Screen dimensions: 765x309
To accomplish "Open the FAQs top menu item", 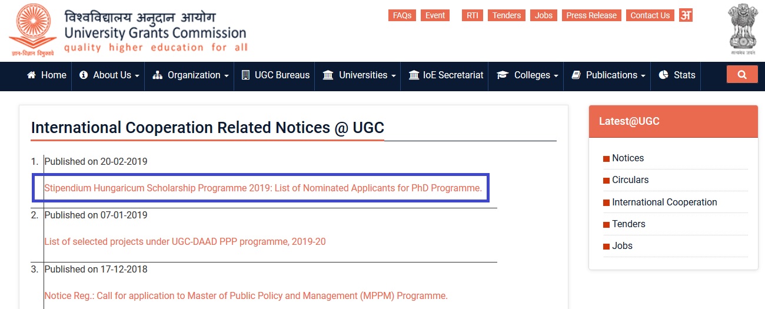I will [x=402, y=15].
